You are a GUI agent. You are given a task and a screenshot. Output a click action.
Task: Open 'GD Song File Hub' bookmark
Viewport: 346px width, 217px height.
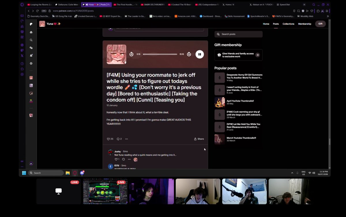[x=62, y=16]
